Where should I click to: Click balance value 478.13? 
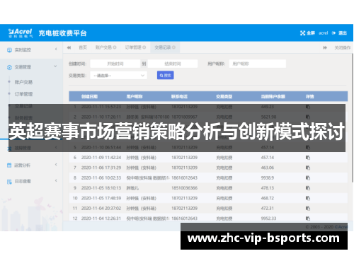[268, 188]
